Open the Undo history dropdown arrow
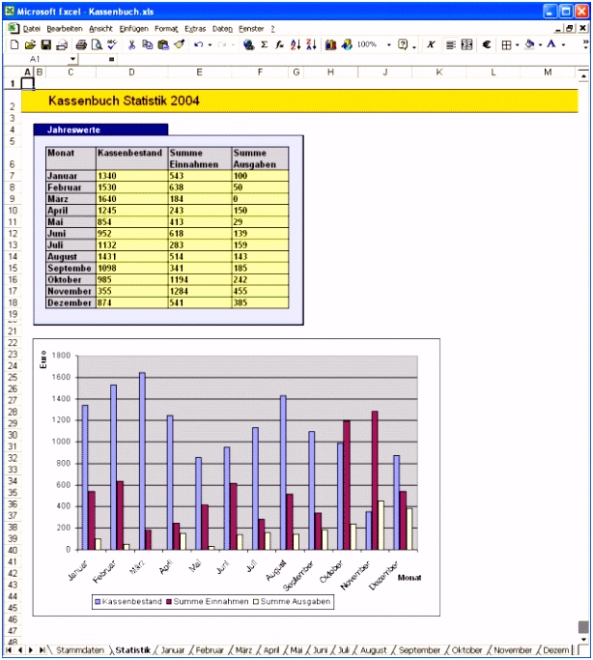Viewport: 593px width, 660px height. [x=210, y=45]
